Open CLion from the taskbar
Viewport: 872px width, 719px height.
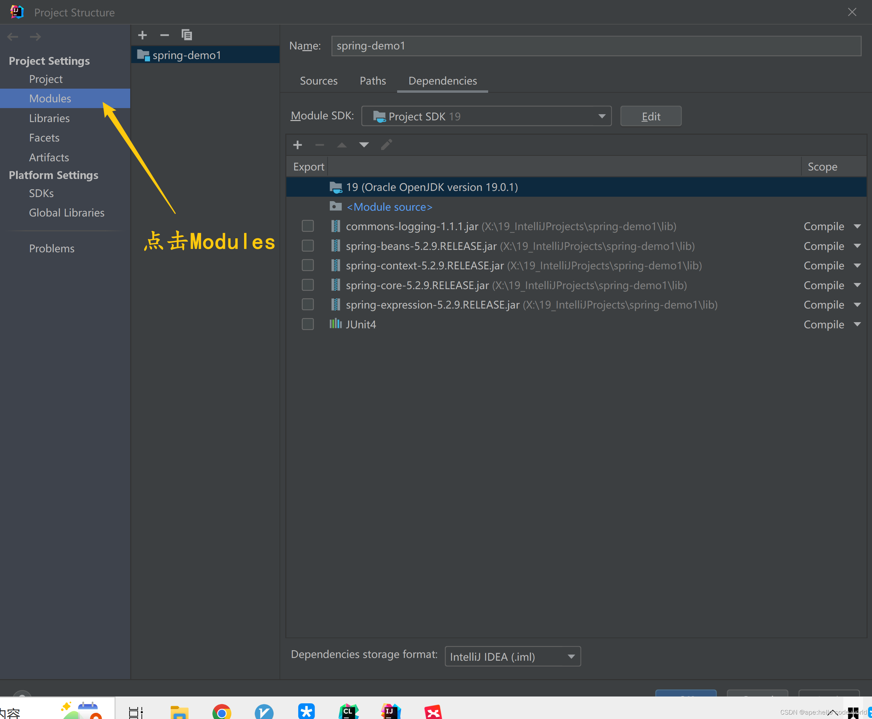click(x=348, y=712)
